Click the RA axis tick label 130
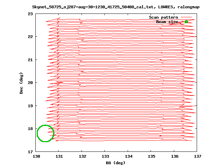 [x=36, y=156]
